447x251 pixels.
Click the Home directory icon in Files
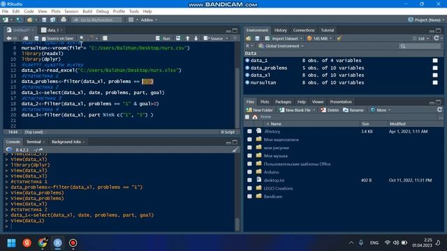[255, 117]
